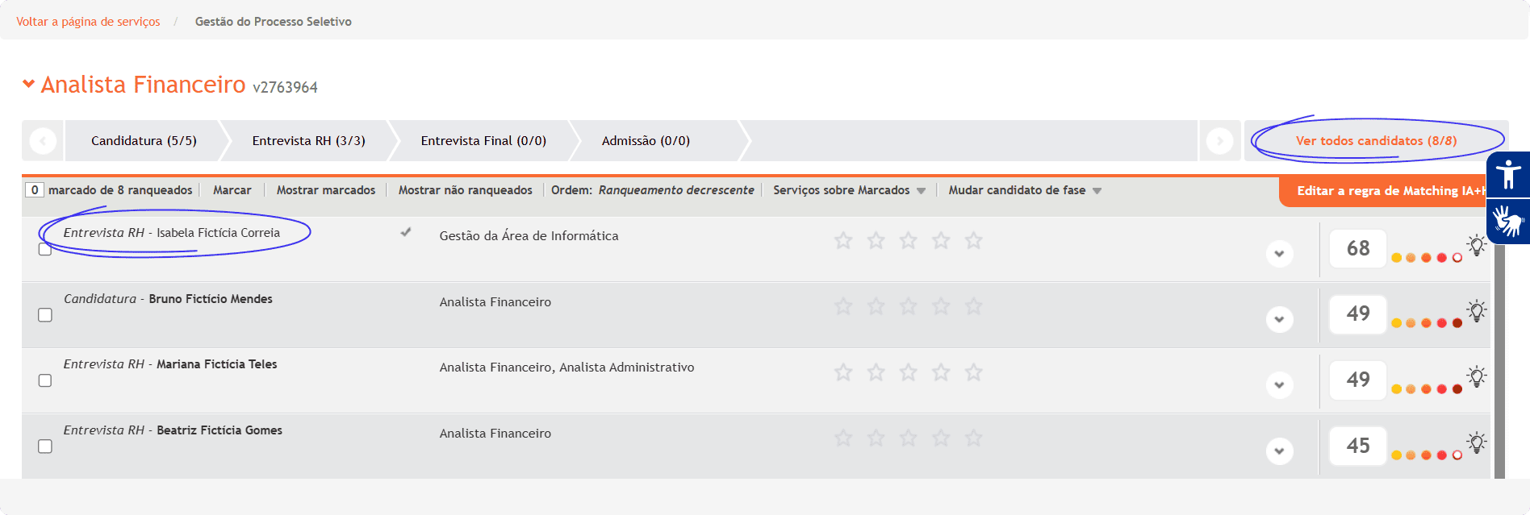Tick the checkbox for Beatriz Fictícia Gomes
Viewport: 1530px width, 515px height.
[x=45, y=446]
